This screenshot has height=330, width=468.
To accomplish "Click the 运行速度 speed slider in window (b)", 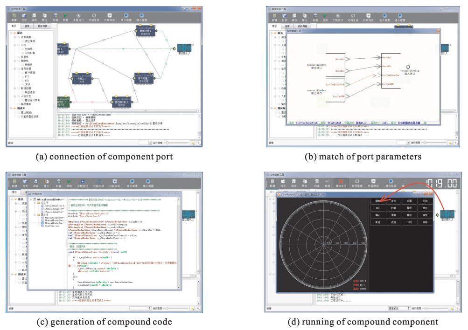I will coord(434,143).
